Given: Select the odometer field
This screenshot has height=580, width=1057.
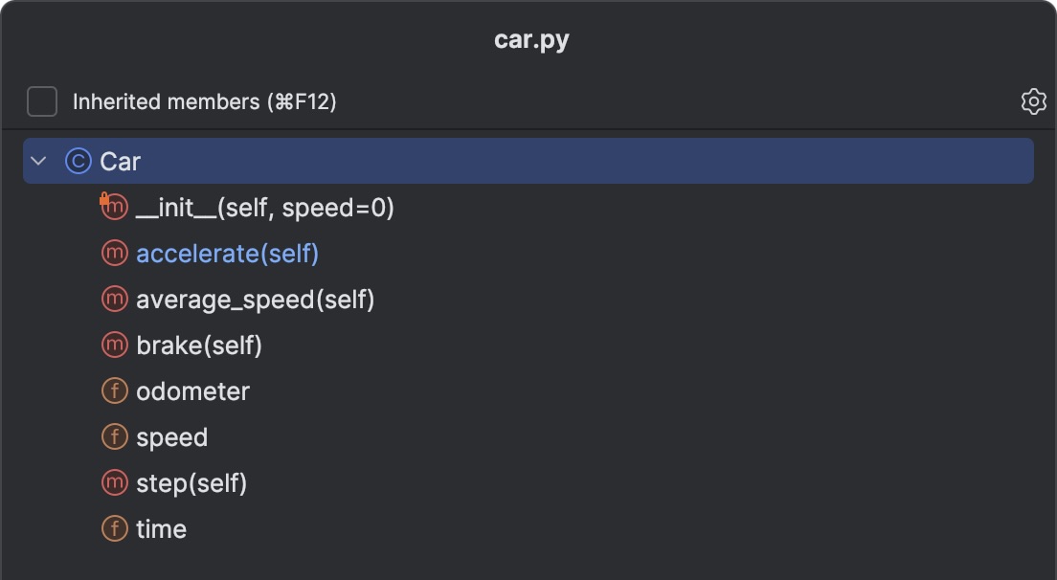Looking at the screenshot, I should (x=192, y=390).
